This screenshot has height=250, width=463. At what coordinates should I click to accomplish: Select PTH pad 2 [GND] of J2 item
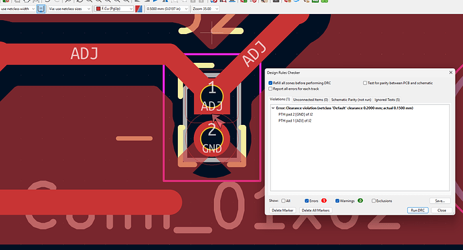point(295,114)
